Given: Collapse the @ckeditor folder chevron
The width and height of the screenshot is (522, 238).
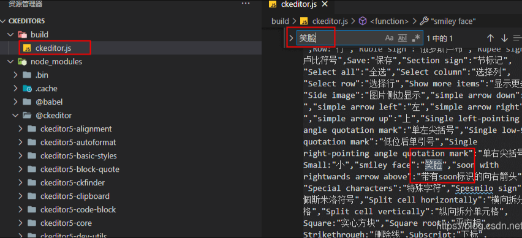Looking at the screenshot, I should pos(15,116).
